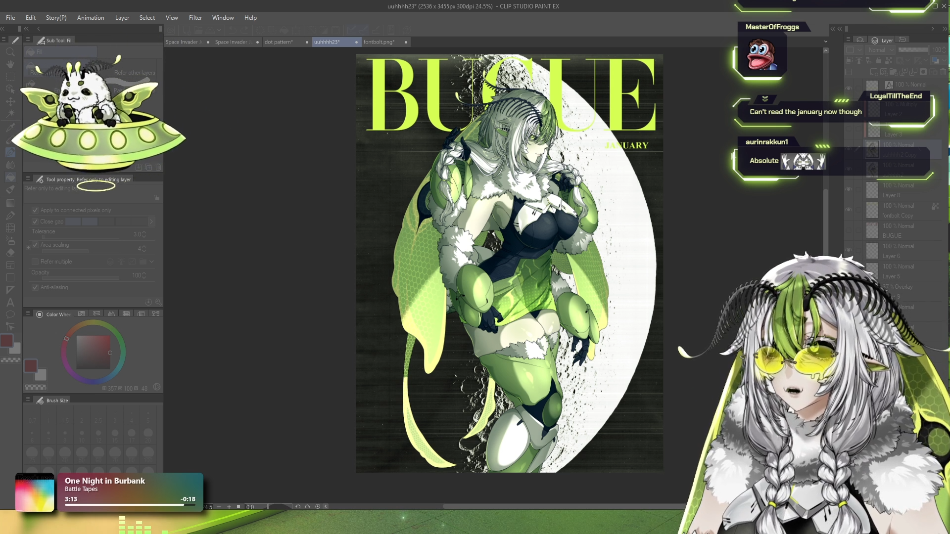Delete layer using layer panel trash icon

(x=943, y=72)
